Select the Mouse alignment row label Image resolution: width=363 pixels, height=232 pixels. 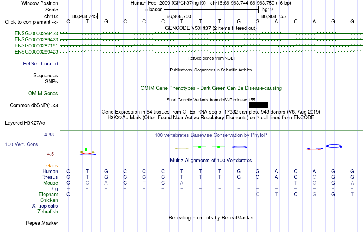50,183
